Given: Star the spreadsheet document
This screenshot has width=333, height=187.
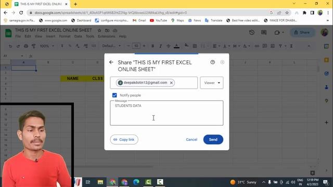Looking at the screenshot, I should click(99, 31).
